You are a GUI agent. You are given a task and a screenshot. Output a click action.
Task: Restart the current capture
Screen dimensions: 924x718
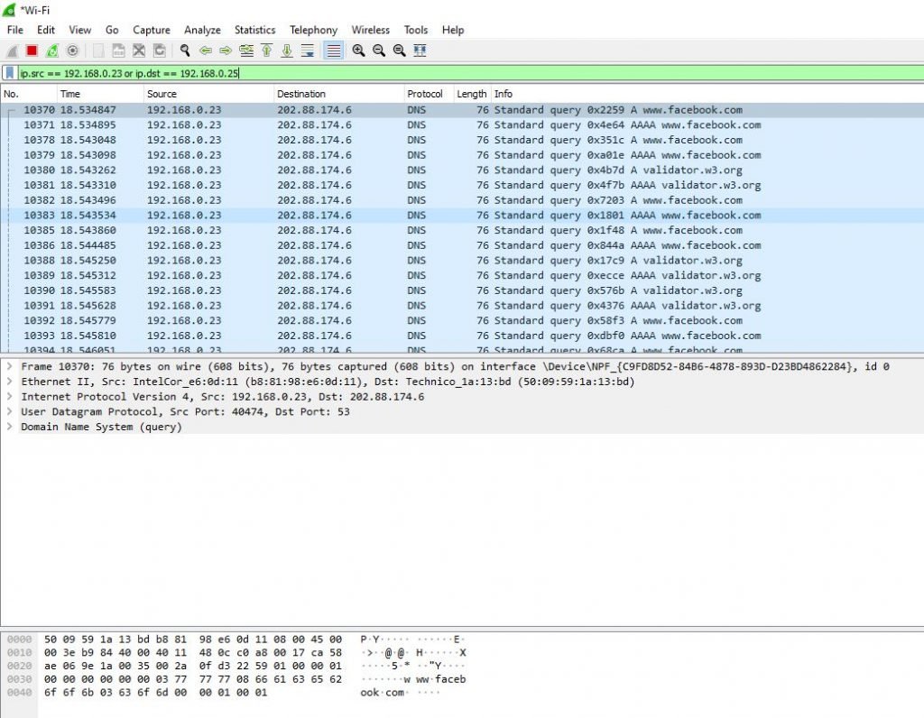tap(51, 51)
